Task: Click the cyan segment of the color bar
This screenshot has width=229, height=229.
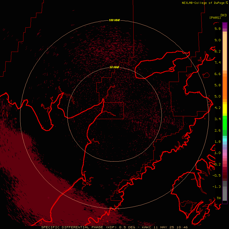Action: 225,140
